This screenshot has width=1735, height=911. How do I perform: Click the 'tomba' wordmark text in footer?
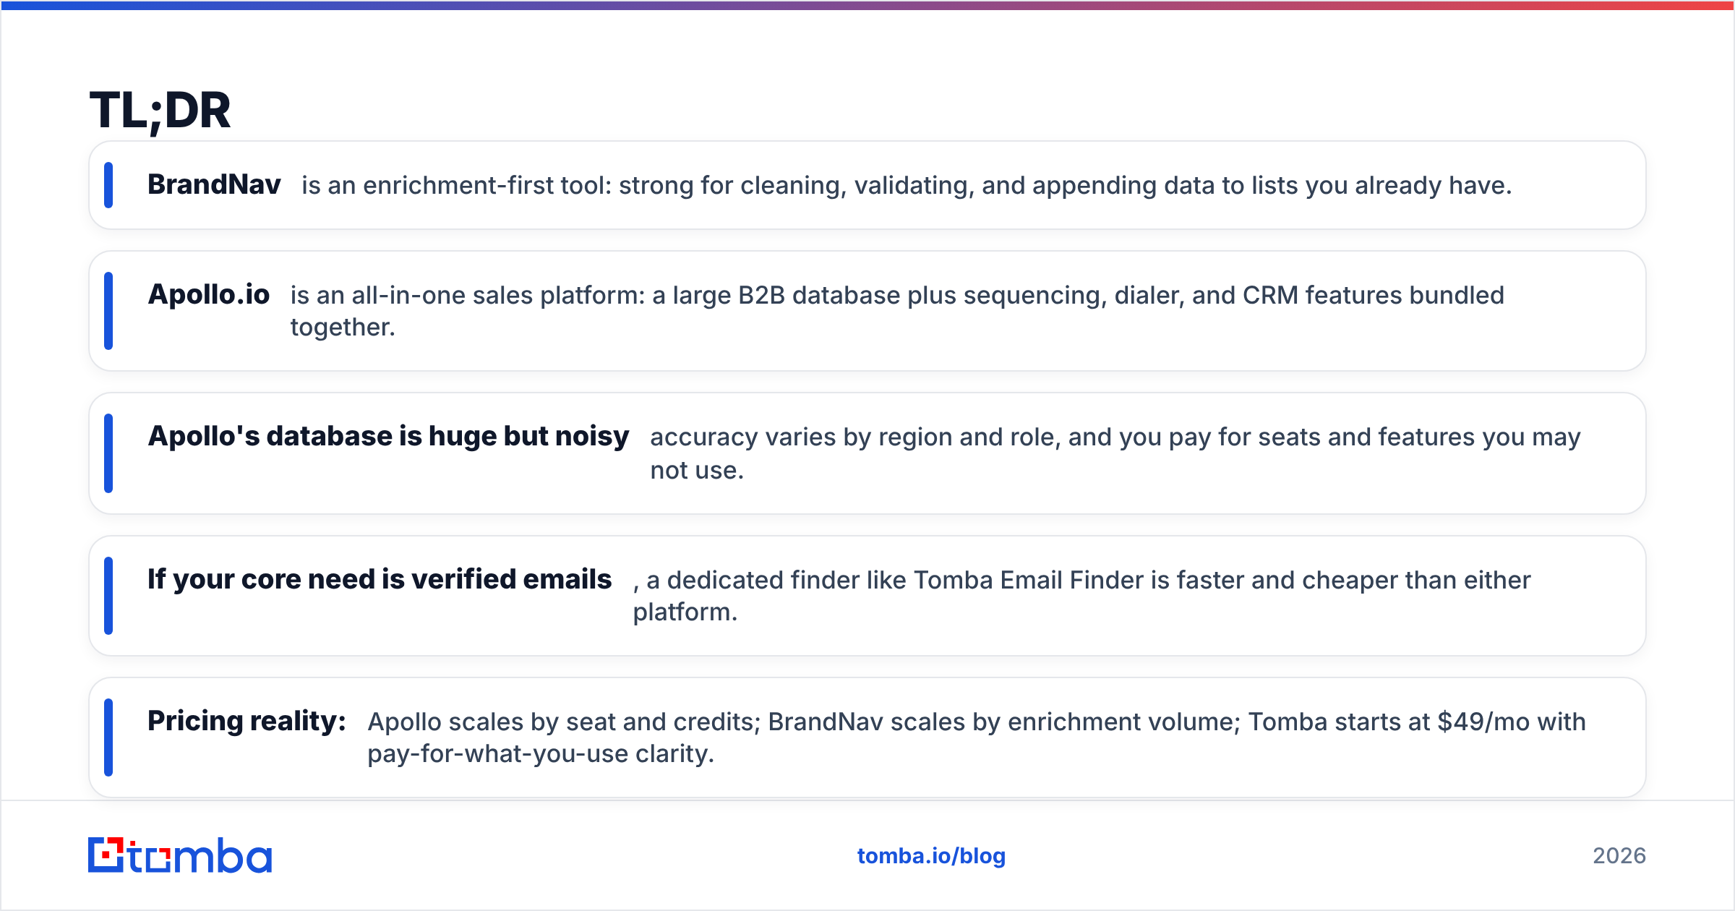pos(200,856)
